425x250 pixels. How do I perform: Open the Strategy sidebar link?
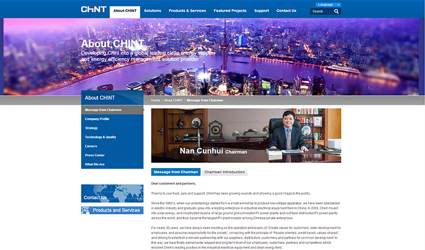[92, 128]
